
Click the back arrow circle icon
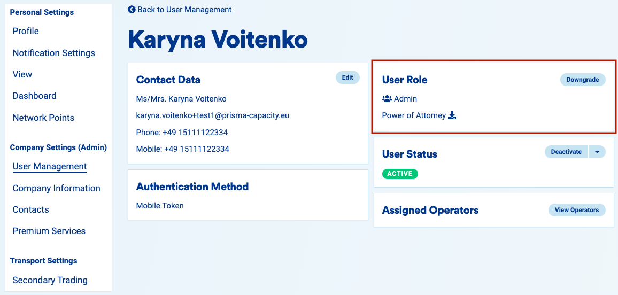click(132, 10)
